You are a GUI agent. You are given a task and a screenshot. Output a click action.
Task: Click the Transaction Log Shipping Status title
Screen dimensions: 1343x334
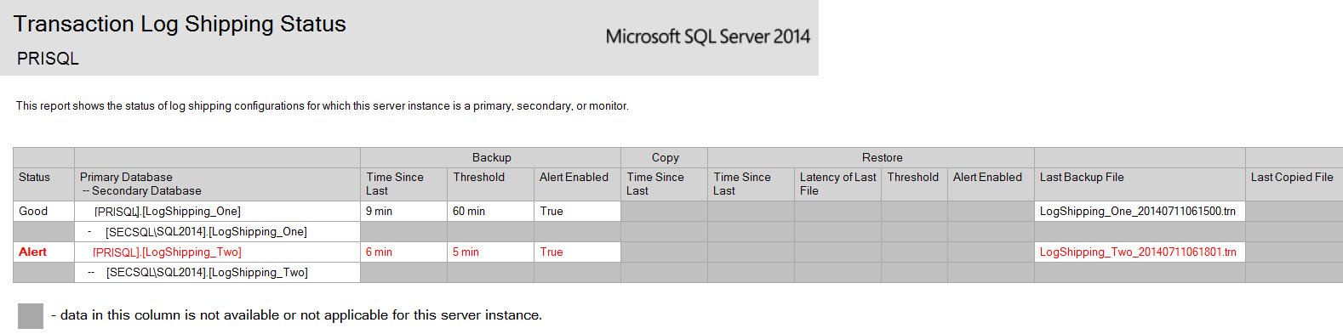[180, 24]
